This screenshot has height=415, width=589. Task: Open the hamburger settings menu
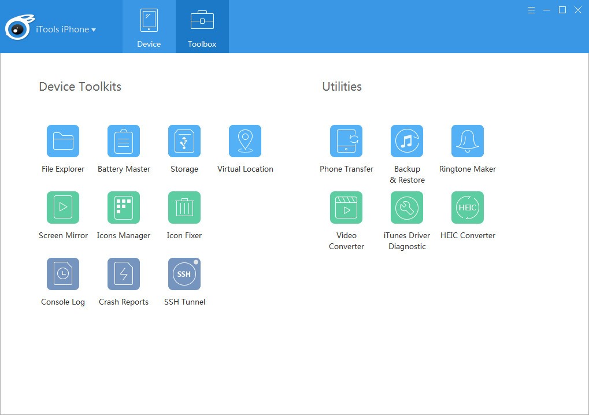coord(531,10)
